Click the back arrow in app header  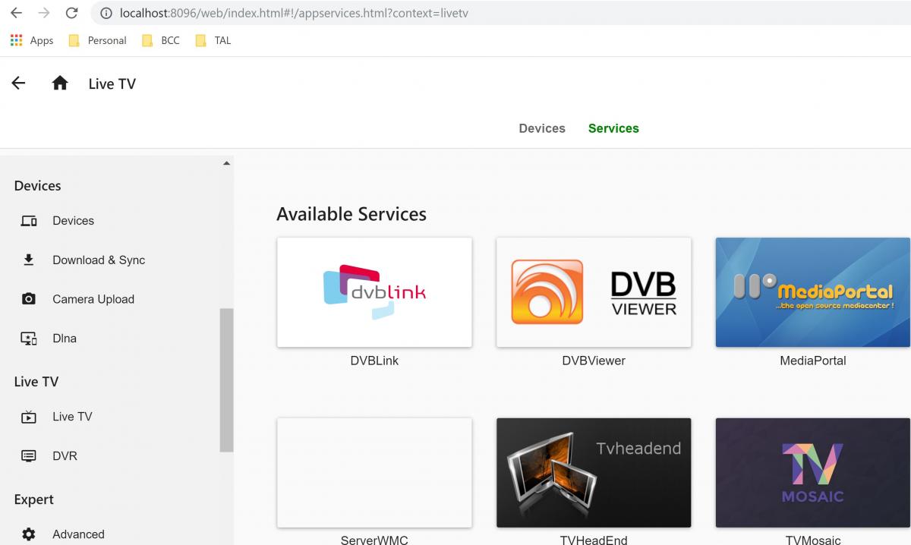19,83
